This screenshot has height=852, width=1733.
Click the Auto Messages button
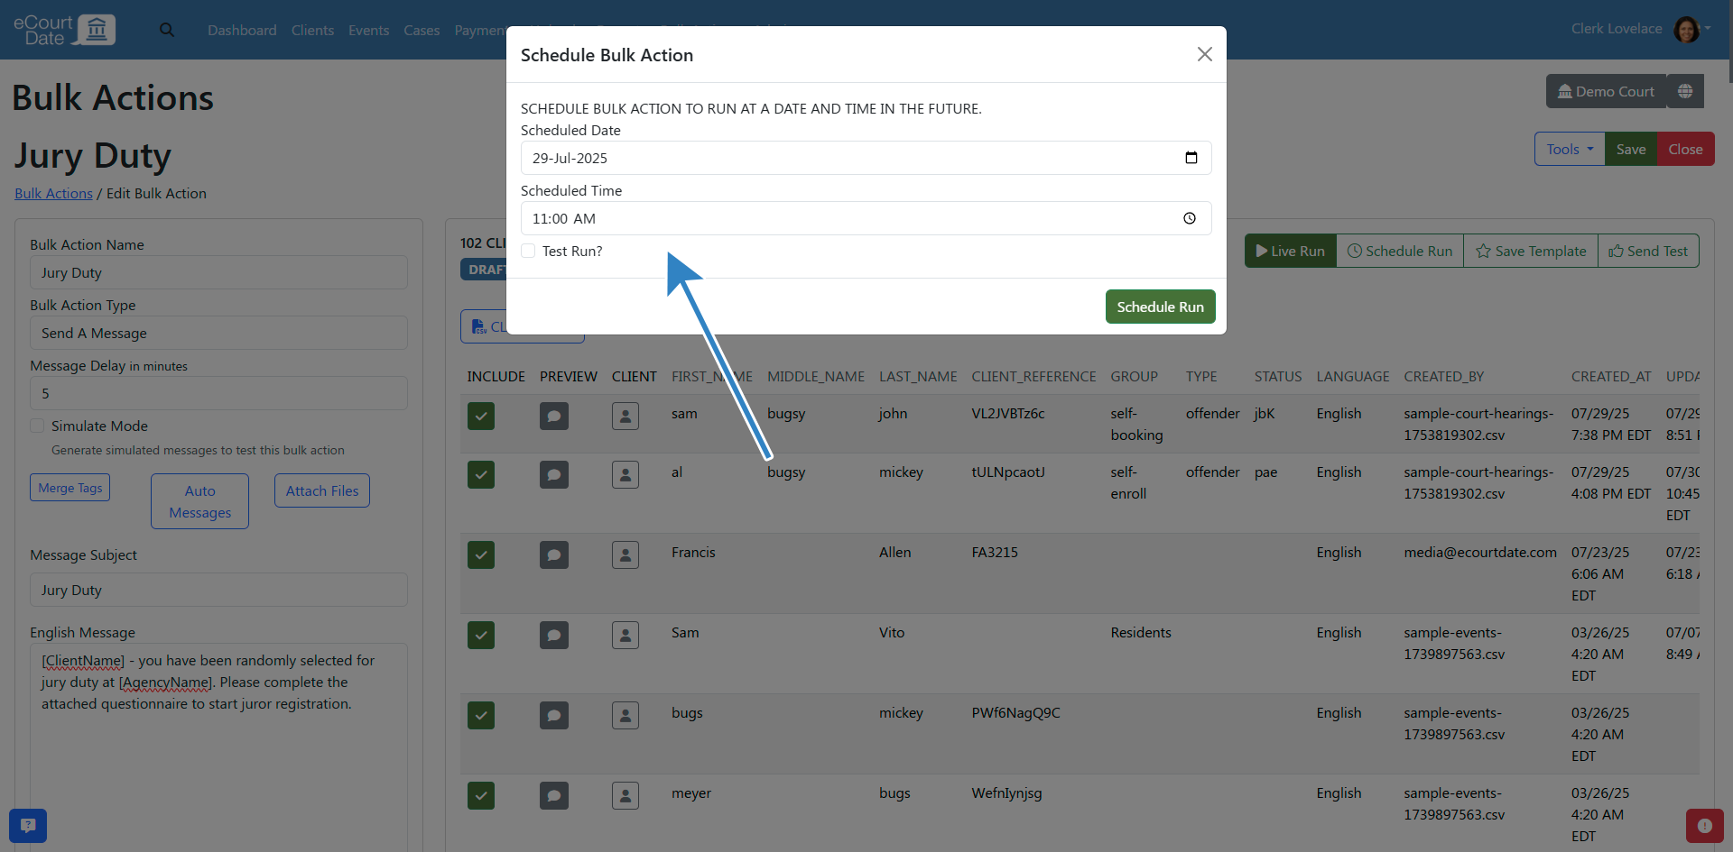[199, 501]
